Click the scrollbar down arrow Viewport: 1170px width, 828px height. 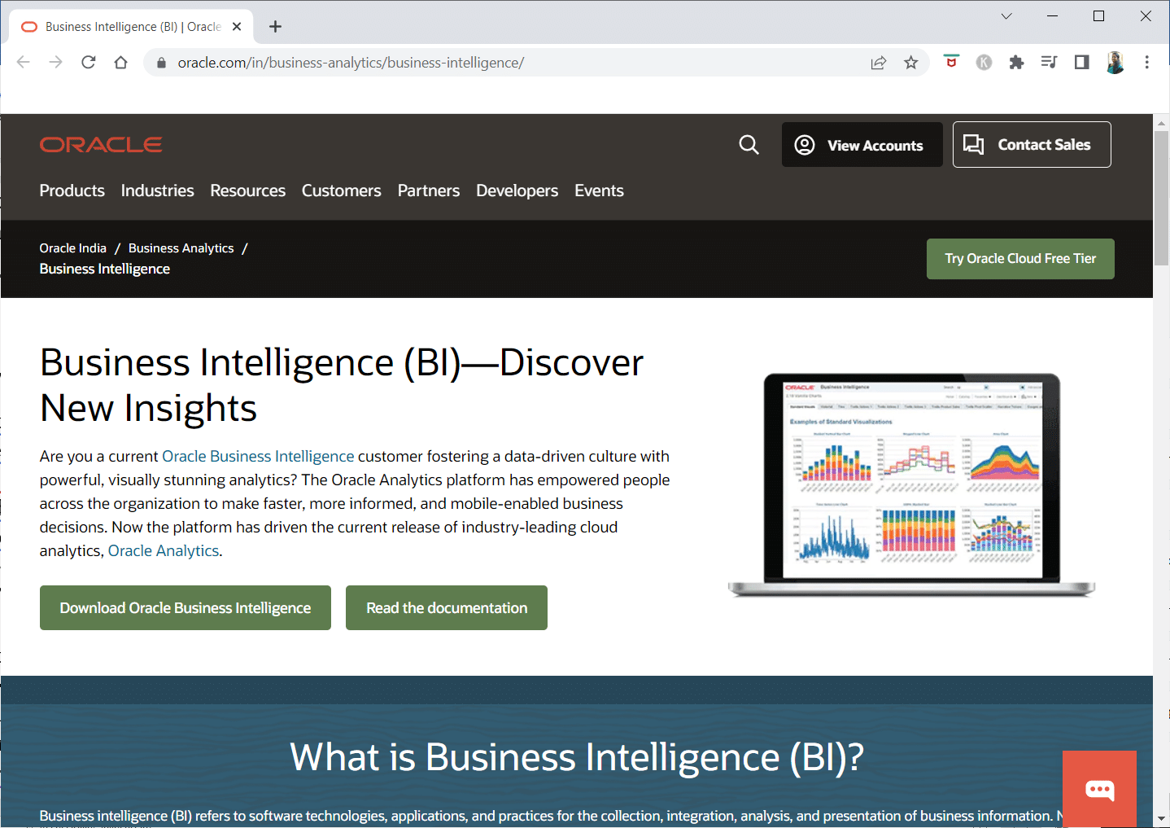[1162, 818]
